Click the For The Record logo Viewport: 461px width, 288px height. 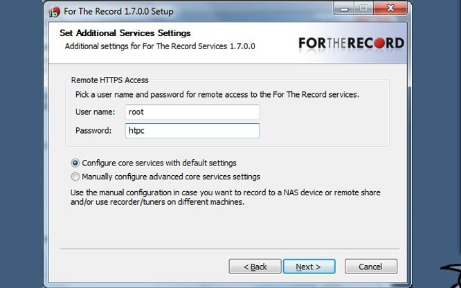click(351, 43)
